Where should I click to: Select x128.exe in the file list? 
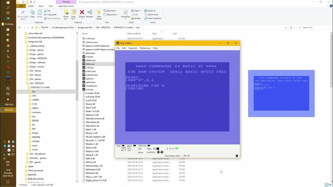coord(90,68)
